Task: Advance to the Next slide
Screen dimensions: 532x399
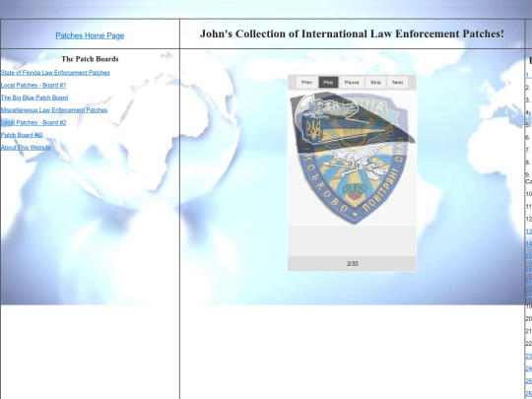Action: (x=397, y=83)
